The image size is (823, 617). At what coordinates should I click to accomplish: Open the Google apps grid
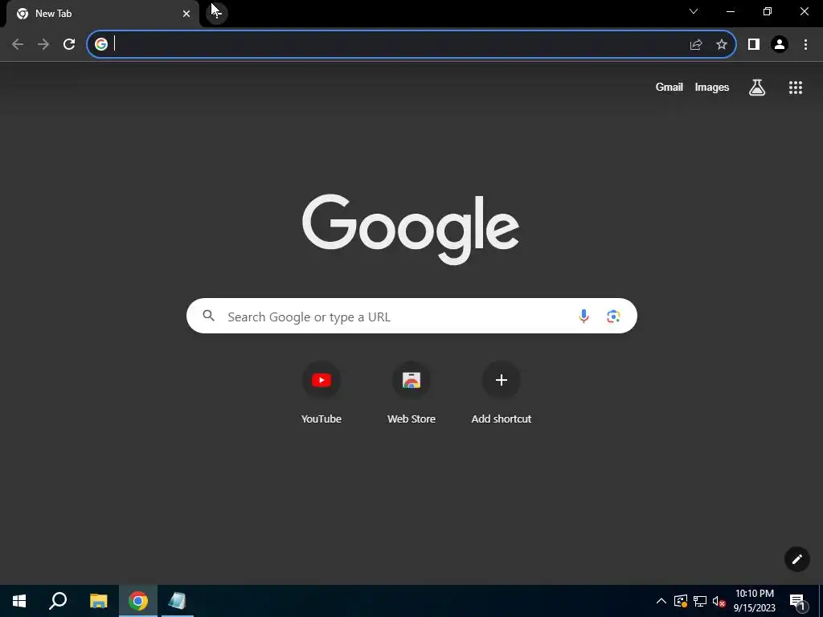coord(796,87)
